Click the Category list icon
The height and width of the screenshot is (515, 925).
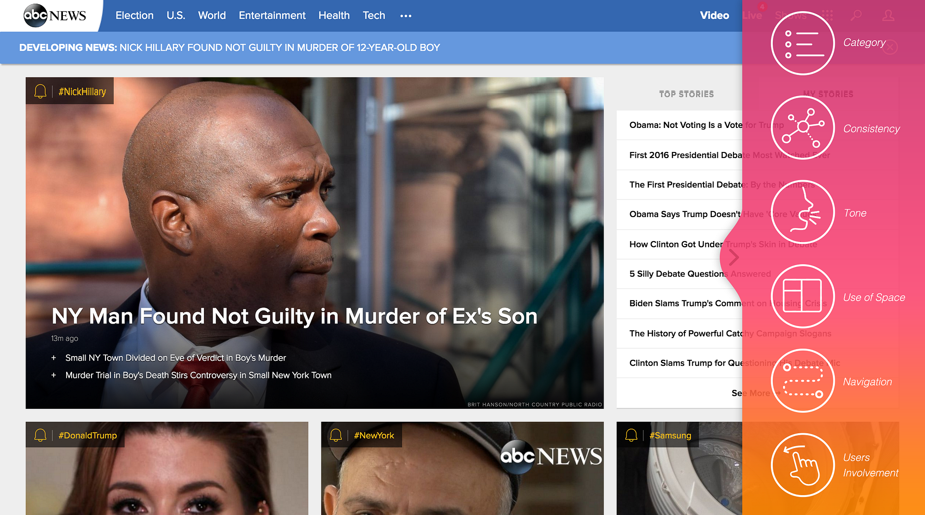coord(802,43)
